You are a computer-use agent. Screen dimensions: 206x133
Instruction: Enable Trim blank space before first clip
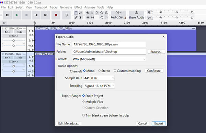[83, 115]
